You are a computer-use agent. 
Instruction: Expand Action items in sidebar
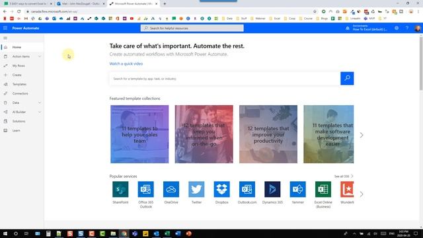(x=40, y=56)
